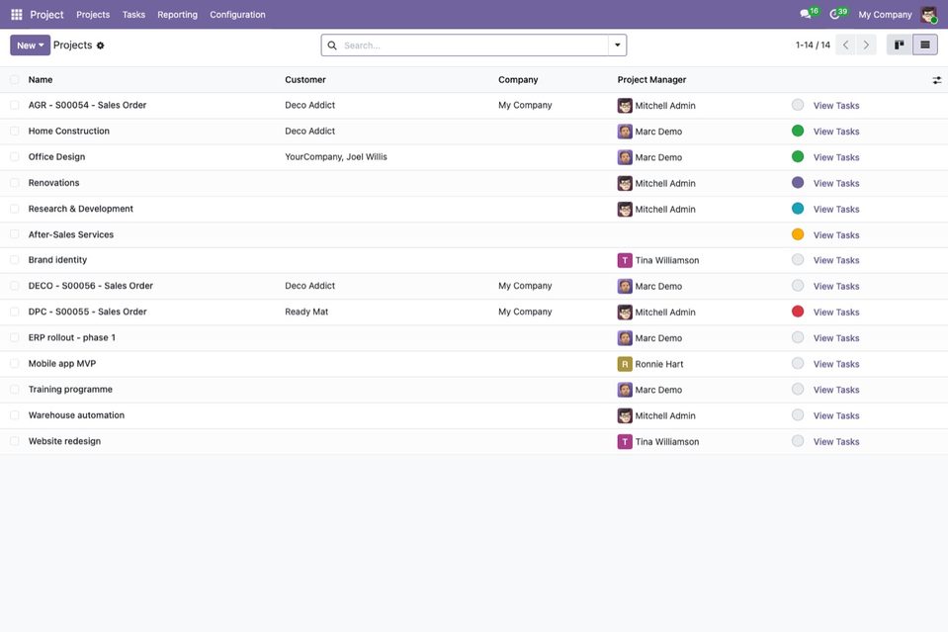948x632 pixels.
Task: Switch to List view
Action: [925, 45]
